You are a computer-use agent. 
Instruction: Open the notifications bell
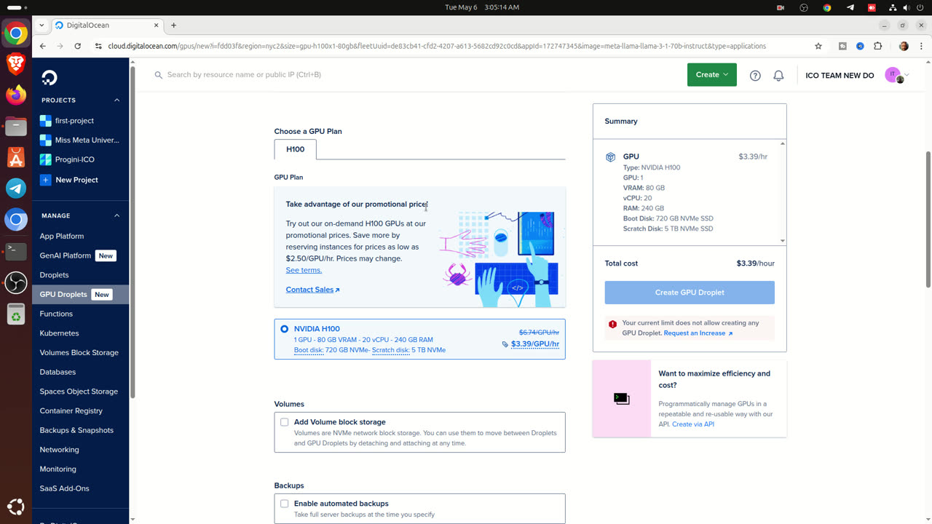778,75
